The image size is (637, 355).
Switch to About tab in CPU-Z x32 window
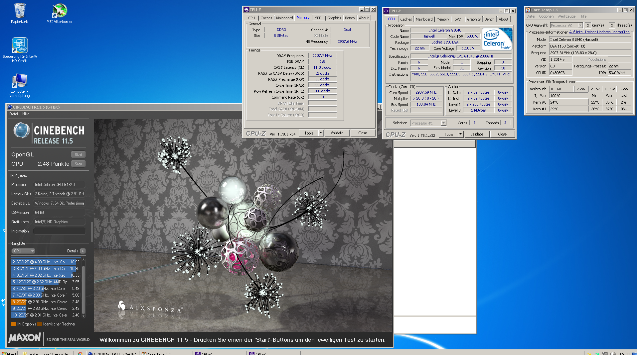(x=503, y=19)
